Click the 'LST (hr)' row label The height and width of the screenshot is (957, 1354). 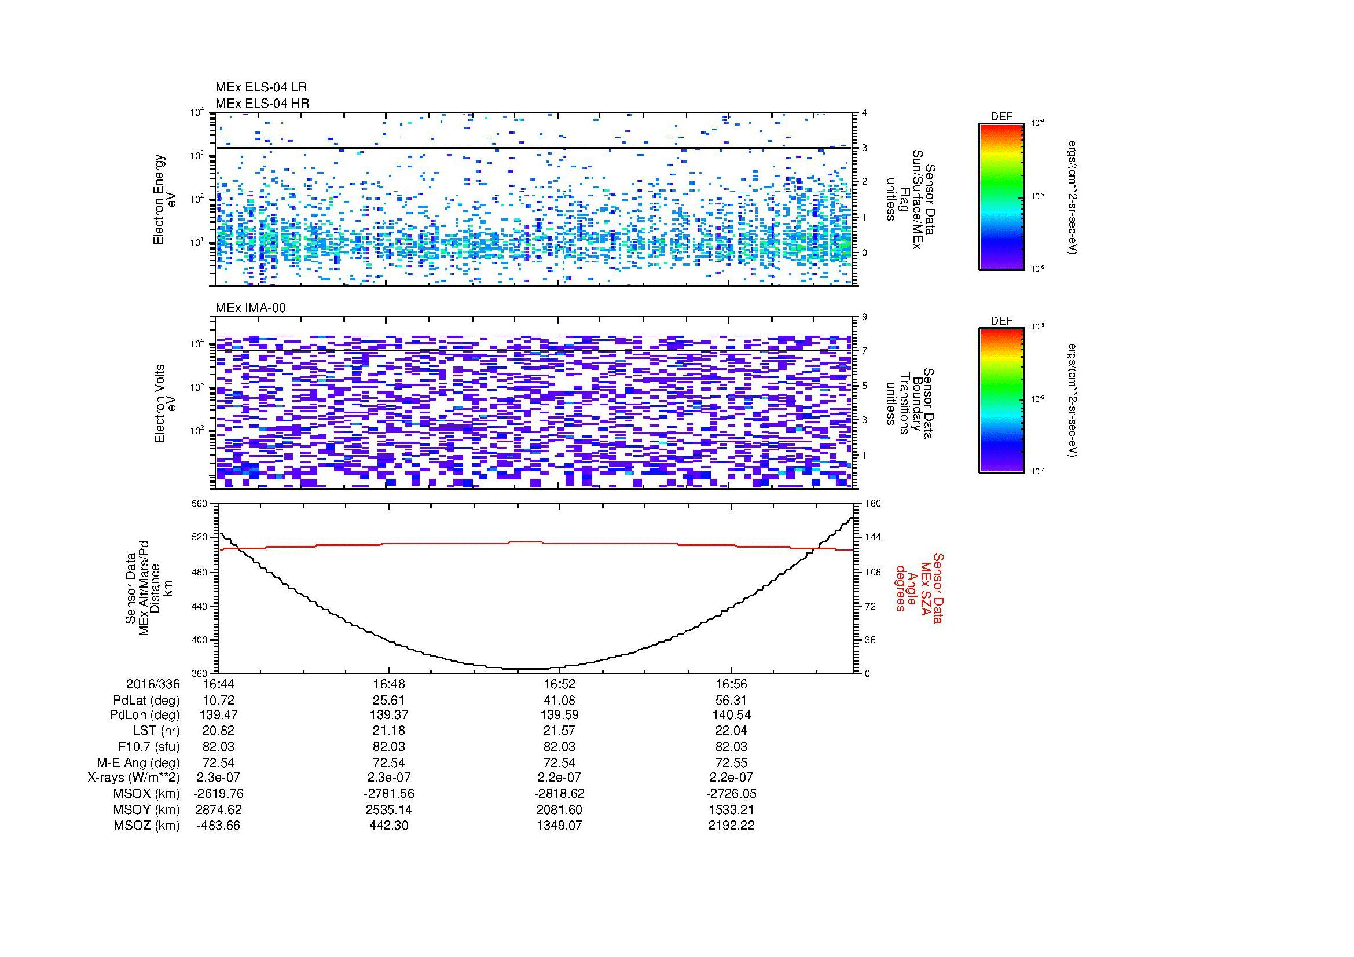click(x=156, y=731)
